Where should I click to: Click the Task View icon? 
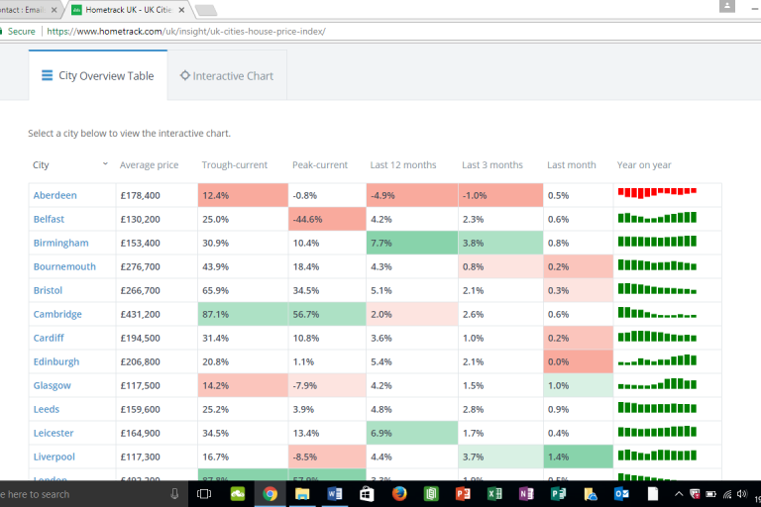(205, 493)
